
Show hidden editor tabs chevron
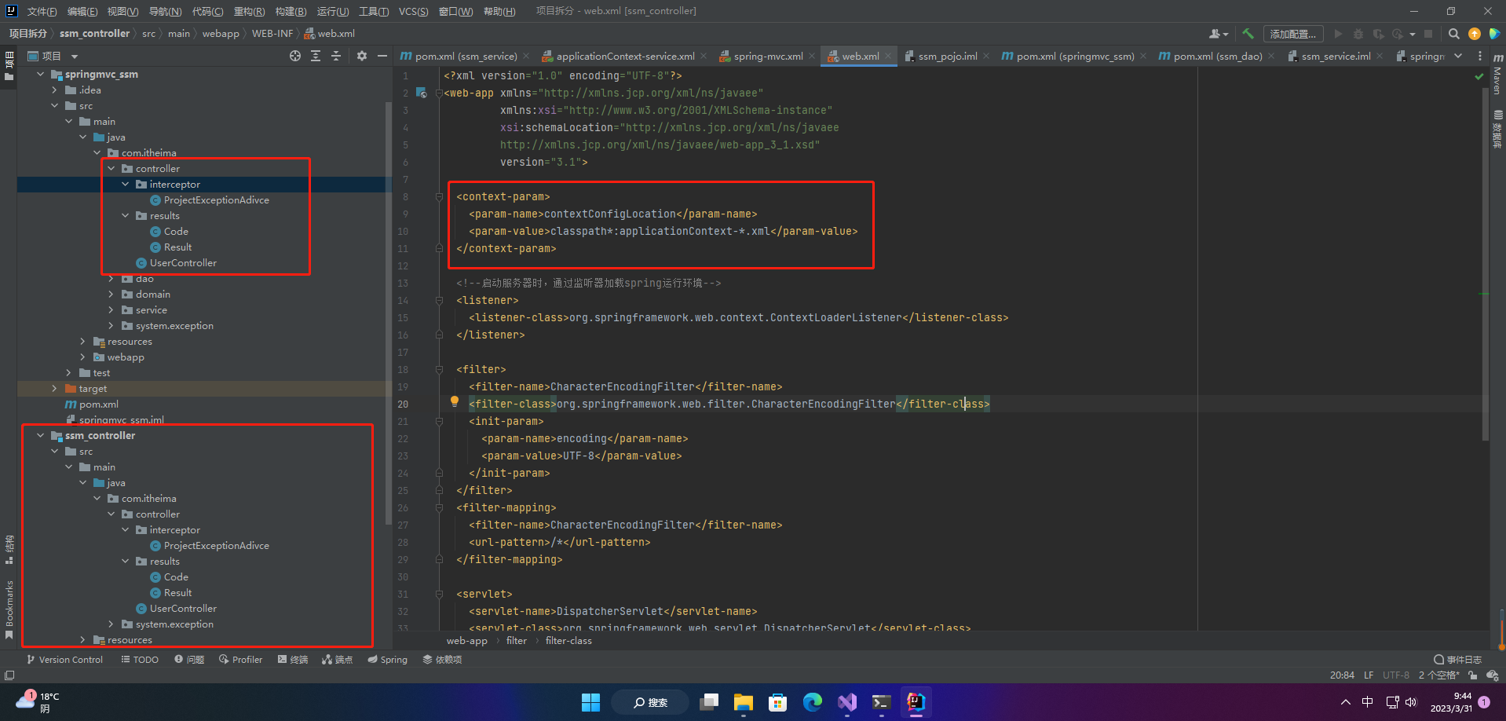pos(1458,56)
